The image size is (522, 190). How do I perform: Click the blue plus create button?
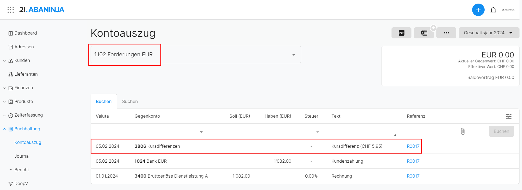tap(478, 10)
